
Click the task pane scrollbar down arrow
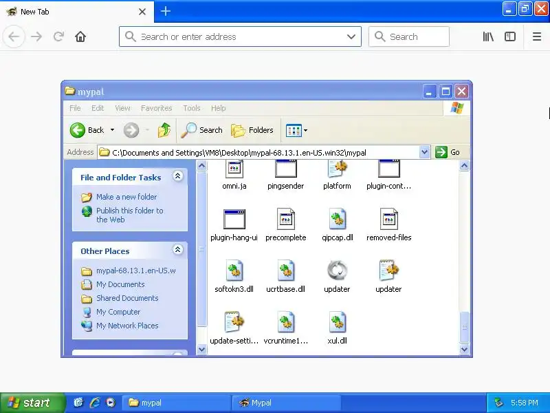pyautogui.click(x=201, y=350)
